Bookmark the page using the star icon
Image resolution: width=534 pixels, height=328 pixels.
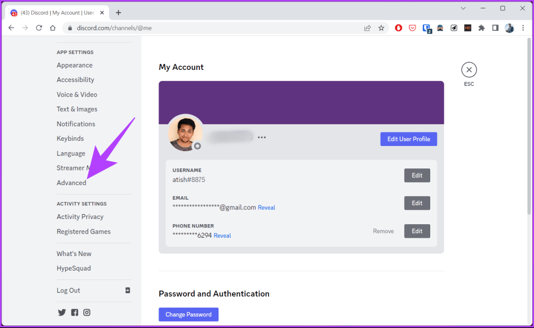(381, 28)
